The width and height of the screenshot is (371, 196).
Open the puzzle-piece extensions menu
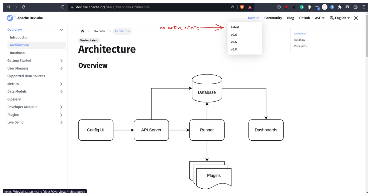(340, 7)
